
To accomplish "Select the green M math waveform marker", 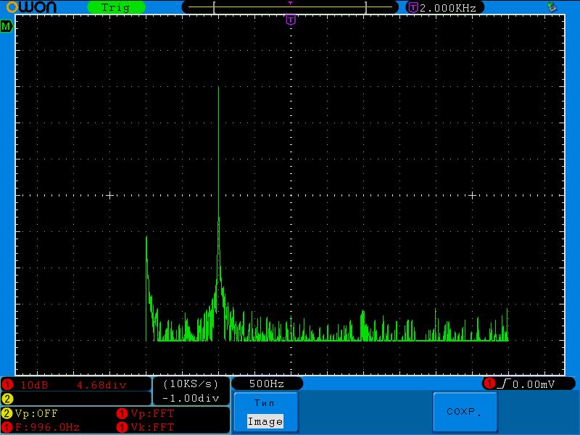I will [7, 26].
